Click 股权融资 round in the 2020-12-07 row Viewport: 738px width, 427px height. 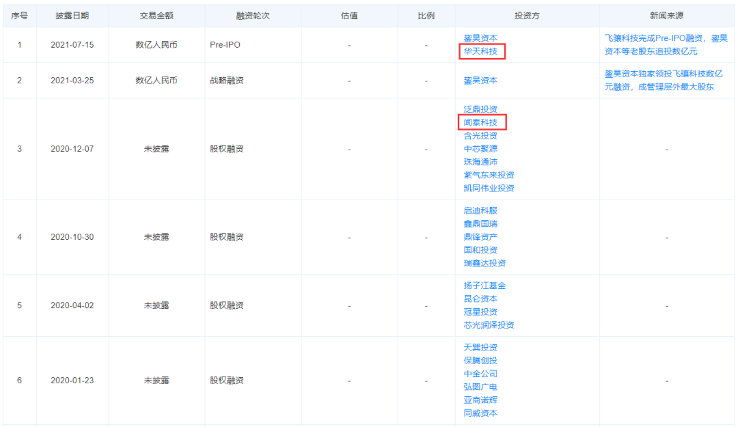227,149
